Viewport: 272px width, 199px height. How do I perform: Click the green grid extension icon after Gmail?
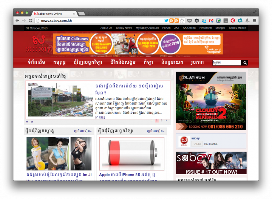(x=218, y=21)
